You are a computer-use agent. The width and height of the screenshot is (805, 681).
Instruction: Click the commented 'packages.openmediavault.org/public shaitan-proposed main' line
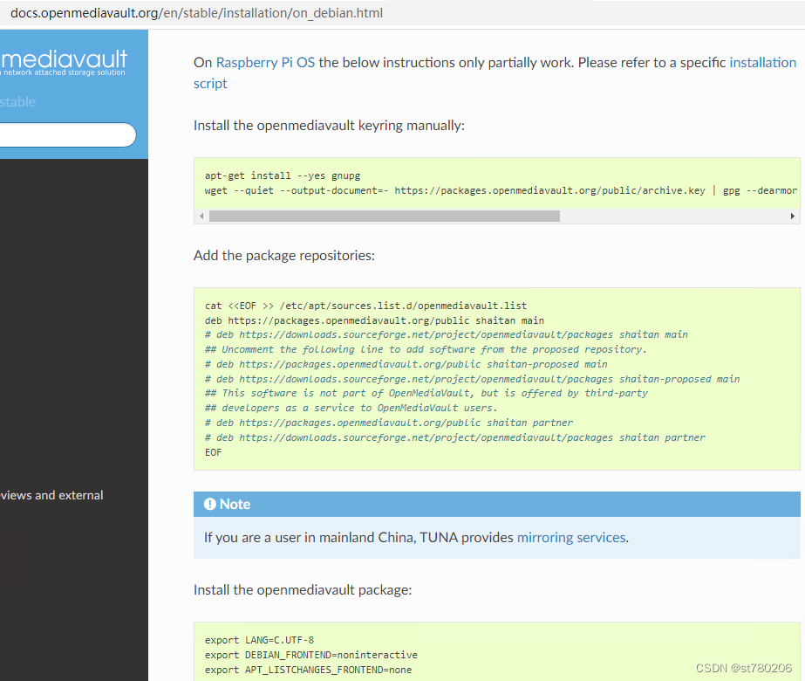[406, 364]
